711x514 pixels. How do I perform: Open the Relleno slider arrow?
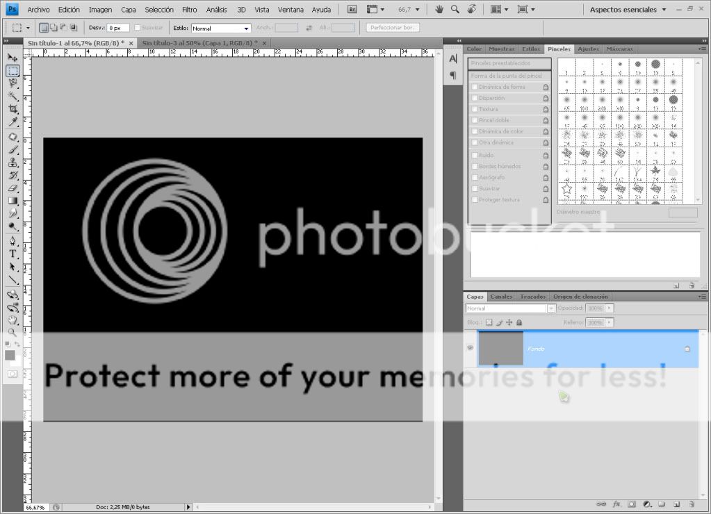point(609,322)
